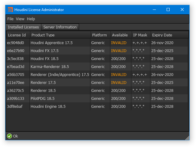Switch to the Server Information tab

(60, 27)
